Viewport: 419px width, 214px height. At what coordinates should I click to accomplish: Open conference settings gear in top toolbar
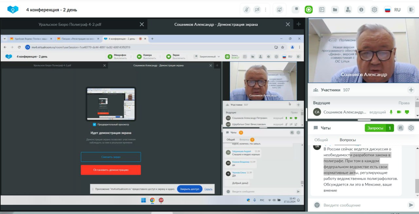(x=374, y=10)
